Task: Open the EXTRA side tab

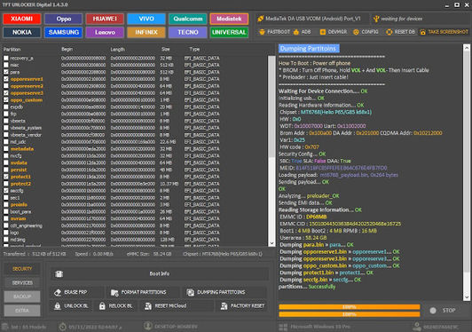Action: (x=22, y=311)
